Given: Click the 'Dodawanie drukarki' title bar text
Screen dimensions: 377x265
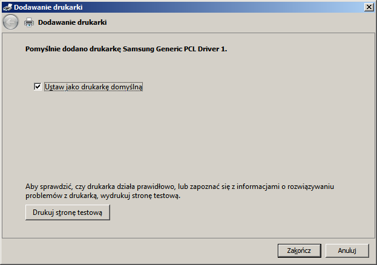Looking at the screenshot, I should pyautogui.click(x=48, y=7).
